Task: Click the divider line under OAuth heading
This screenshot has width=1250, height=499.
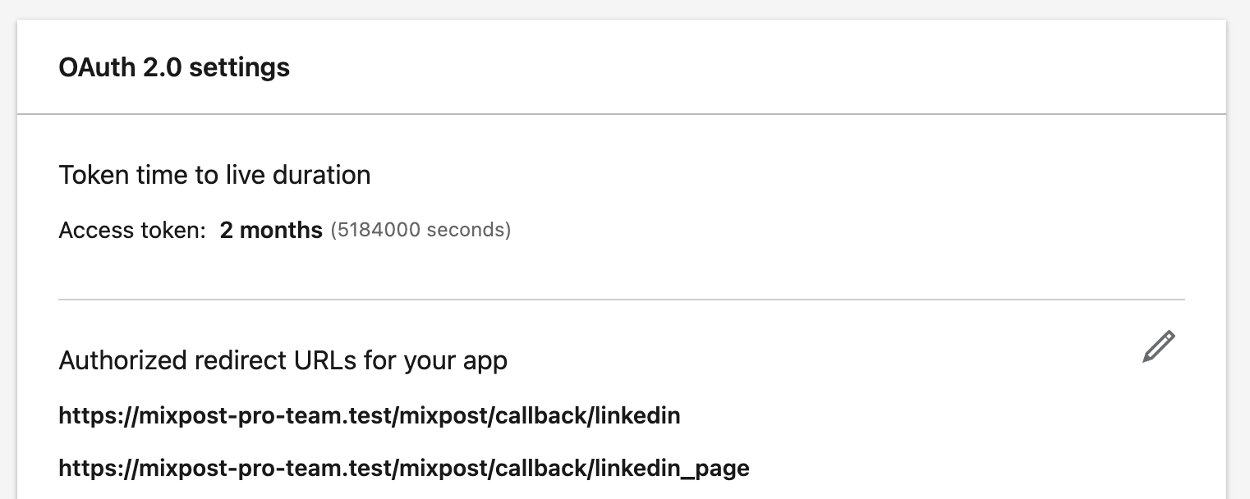Action: [622, 113]
